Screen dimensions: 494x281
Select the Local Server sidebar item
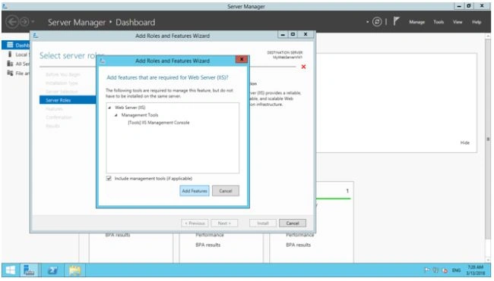pyautogui.click(x=17, y=55)
